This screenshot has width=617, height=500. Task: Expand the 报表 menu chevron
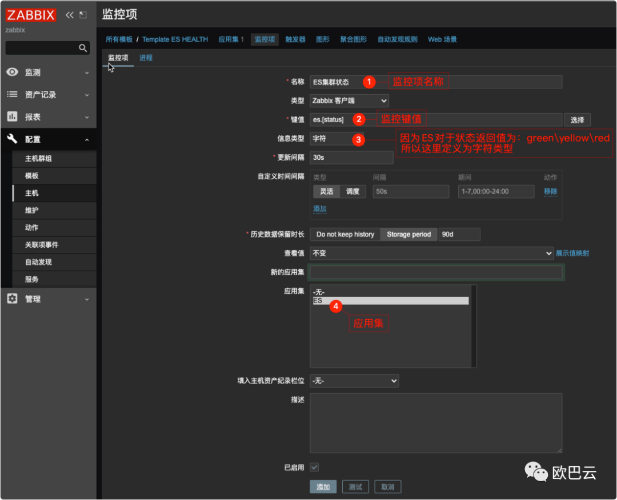[x=87, y=117]
